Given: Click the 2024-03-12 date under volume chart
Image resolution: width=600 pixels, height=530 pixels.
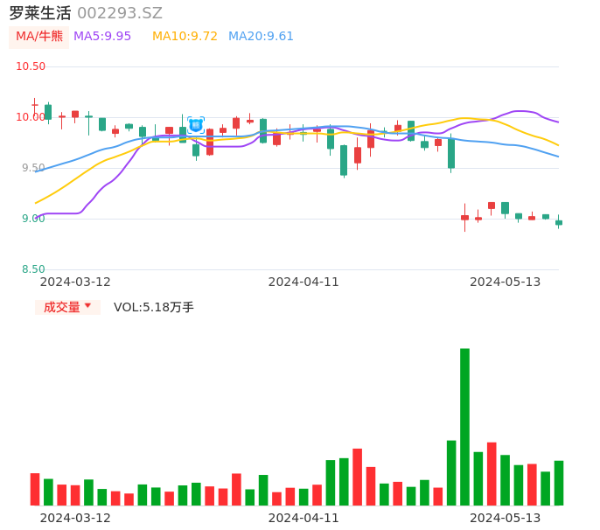Looking at the screenshot, I should pos(75,518).
